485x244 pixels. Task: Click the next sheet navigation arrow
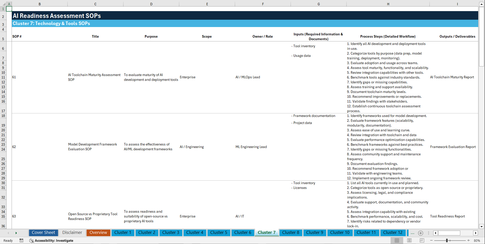click(16, 233)
